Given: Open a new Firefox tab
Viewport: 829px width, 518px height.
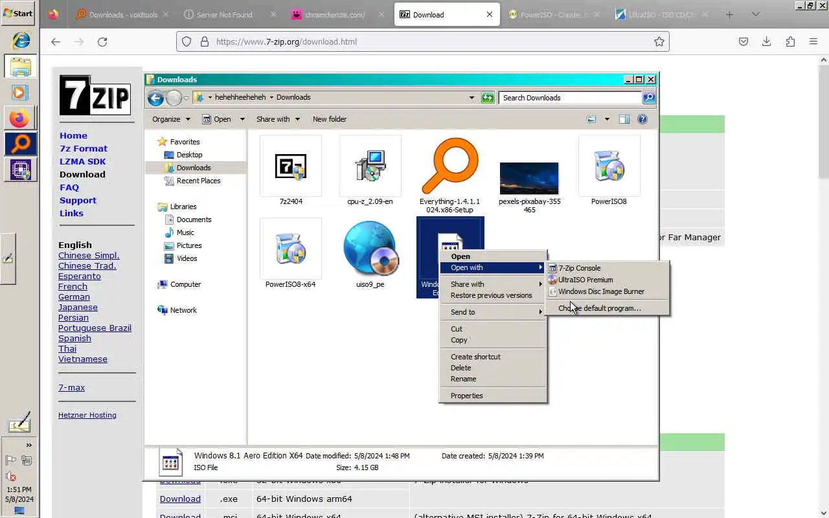Looking at the screenshot, I should [729, 14].
